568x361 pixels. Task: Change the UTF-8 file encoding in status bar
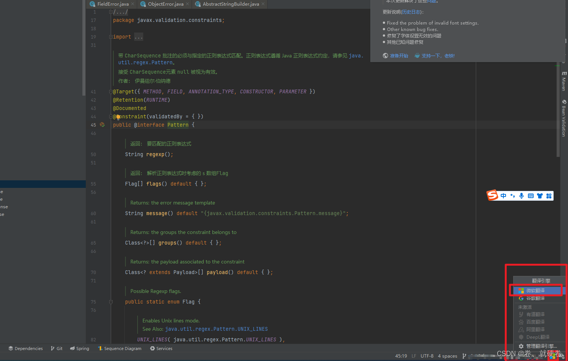[427, 356]
